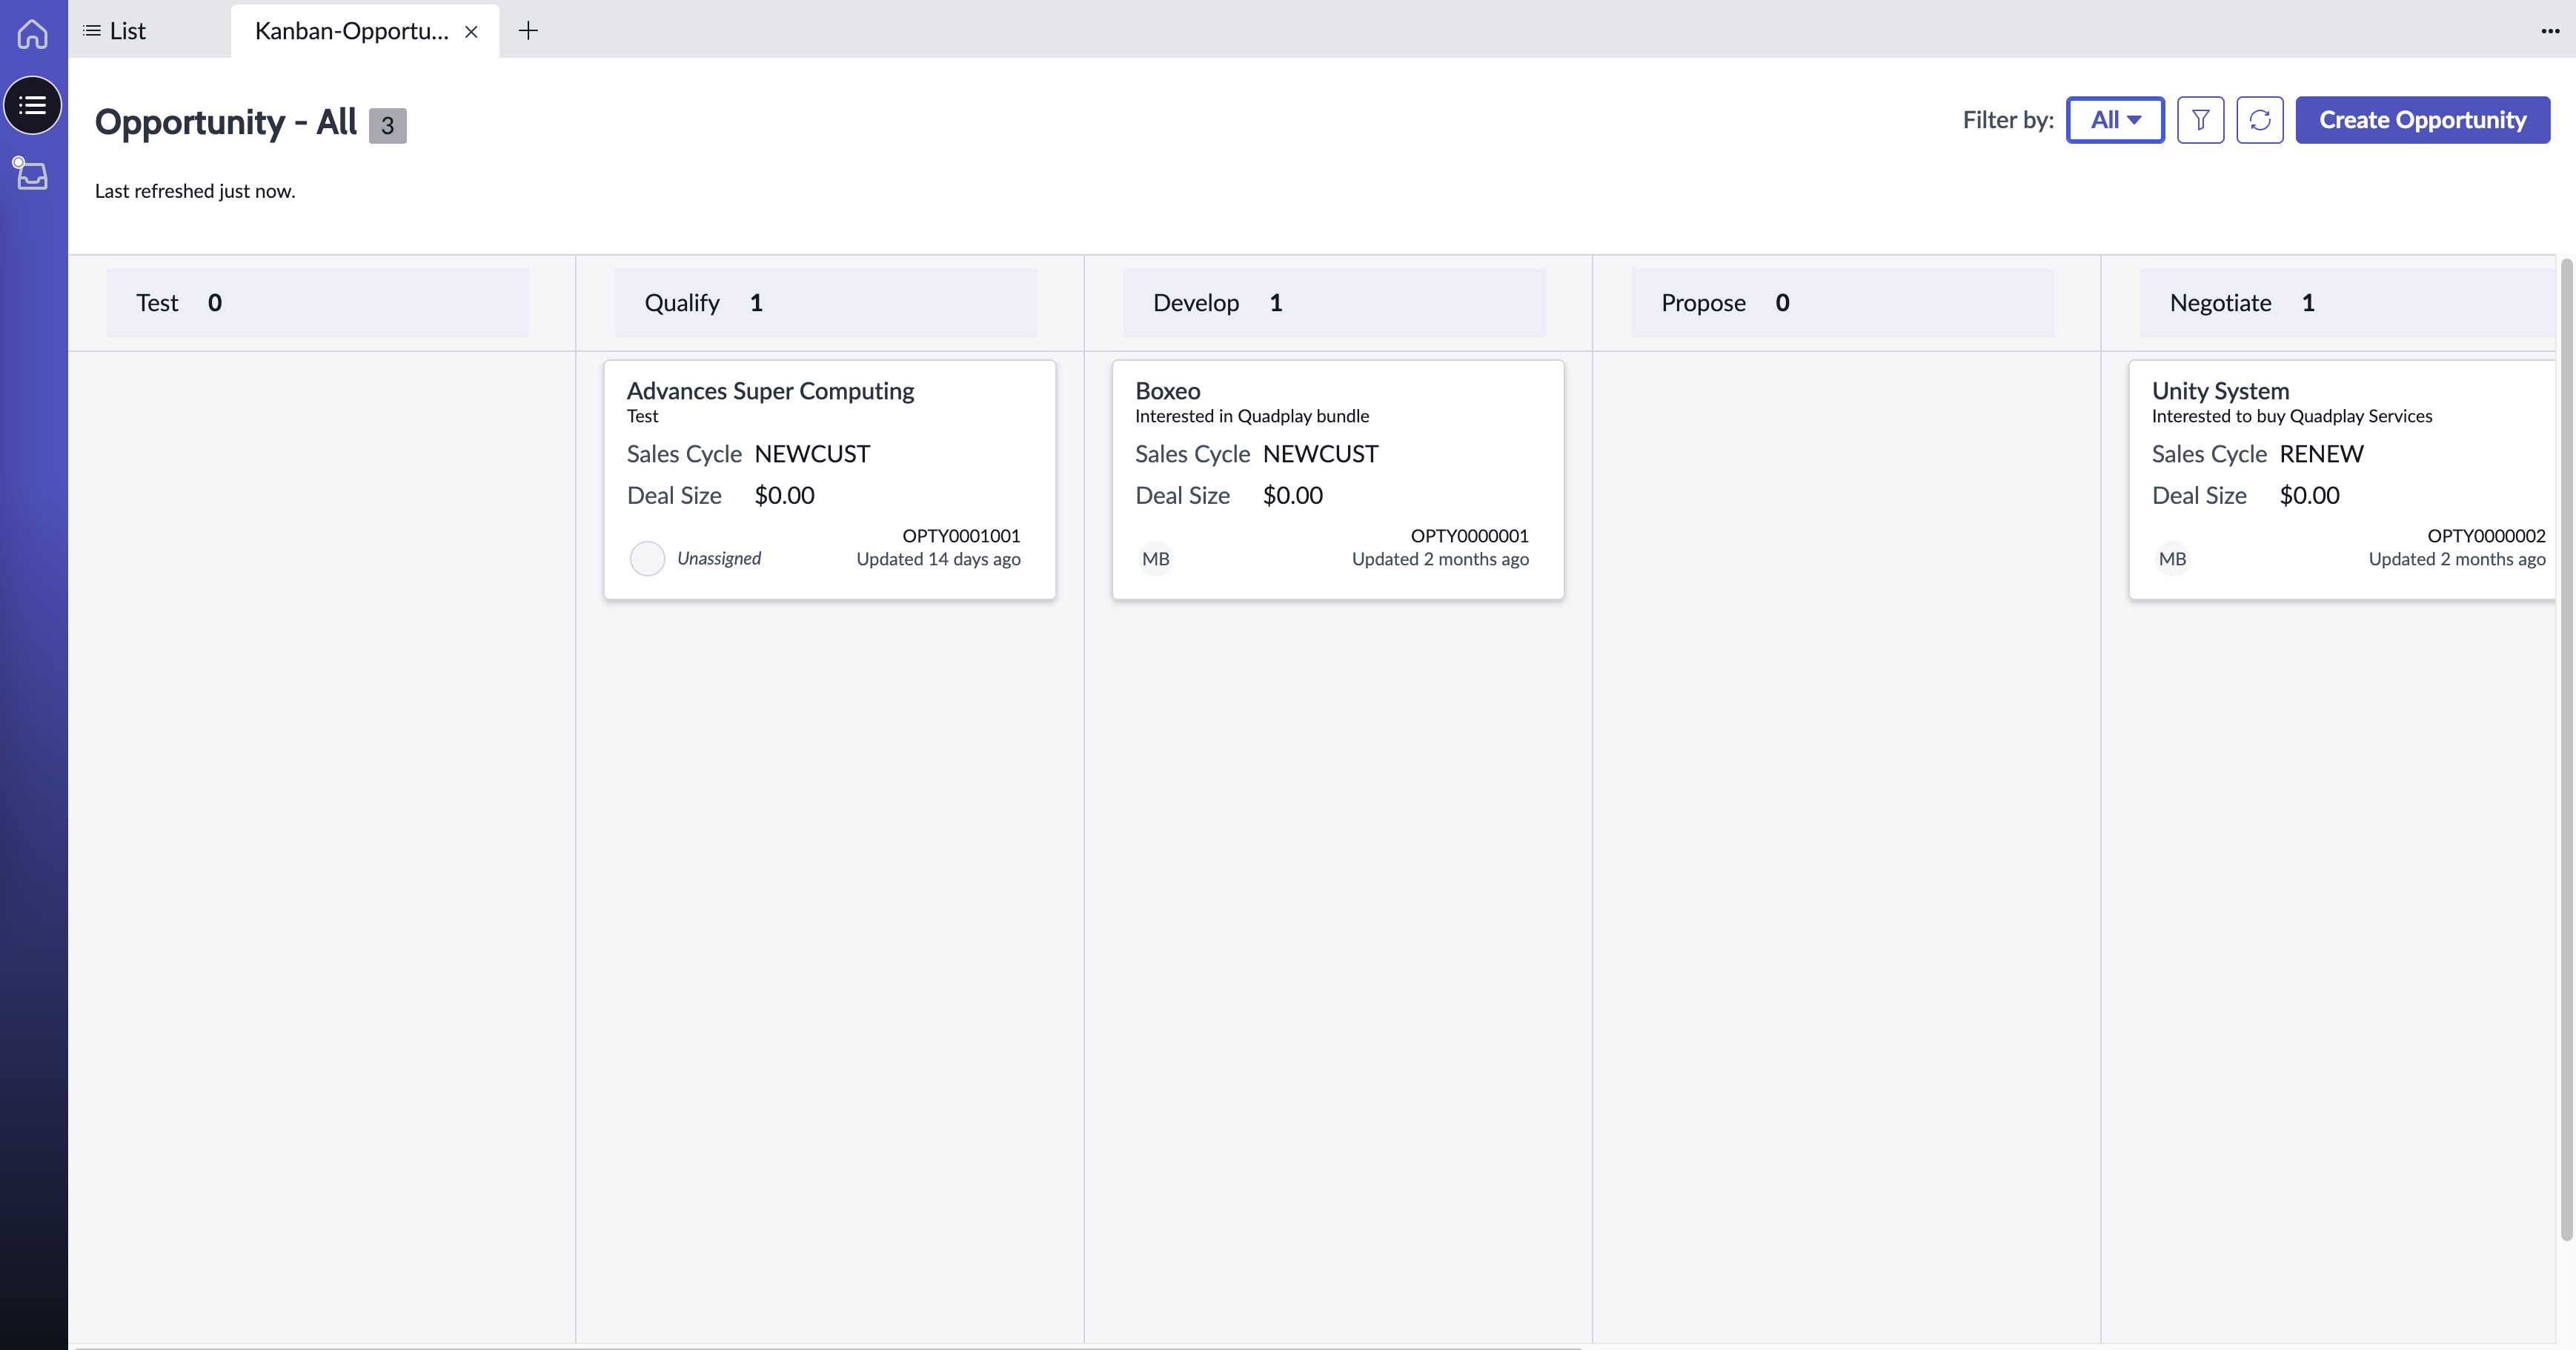
Task: Click record number OPTY0001001
Action: 961,536
